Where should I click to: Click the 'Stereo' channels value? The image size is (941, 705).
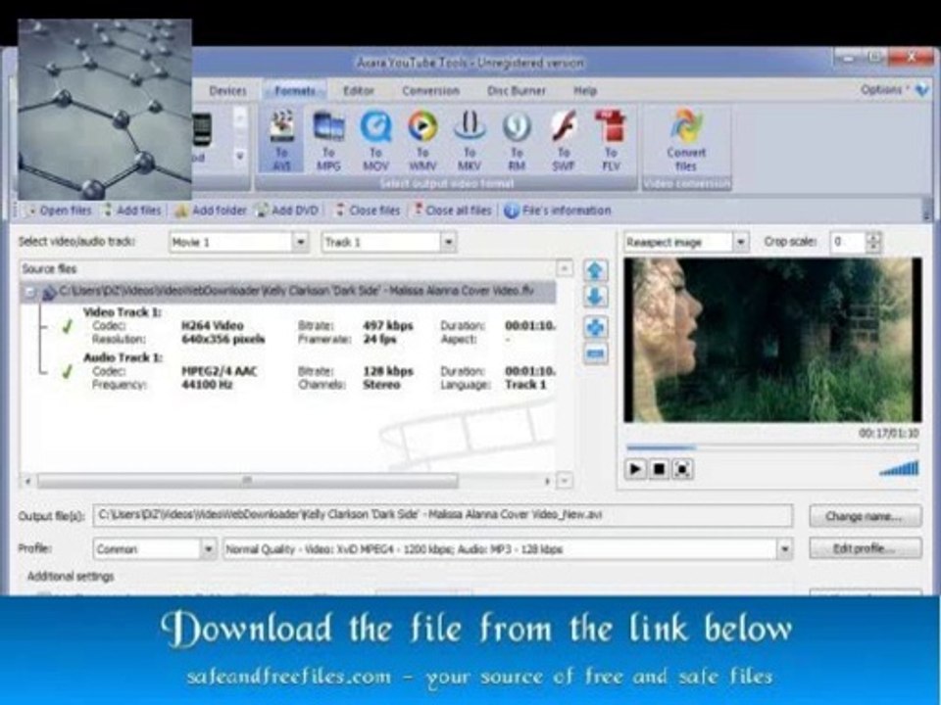pos(381,385)
